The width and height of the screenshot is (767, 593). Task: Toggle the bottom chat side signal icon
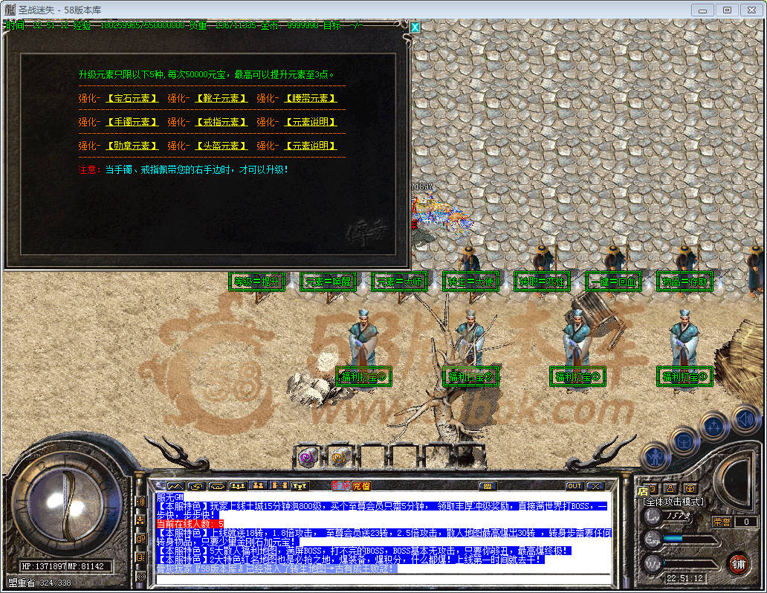[141, 577]
